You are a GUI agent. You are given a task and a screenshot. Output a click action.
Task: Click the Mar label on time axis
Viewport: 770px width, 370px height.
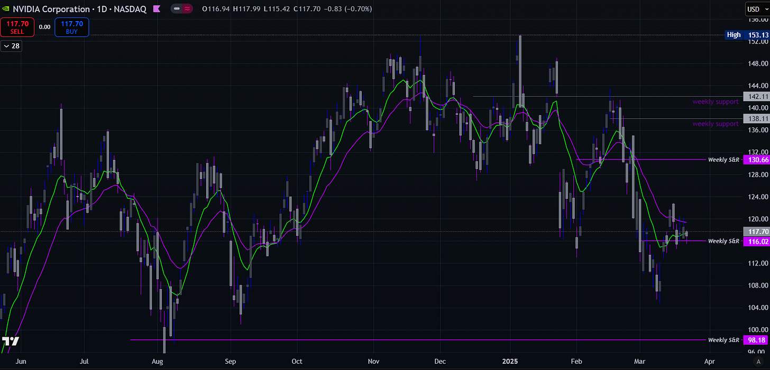point(639,362)
